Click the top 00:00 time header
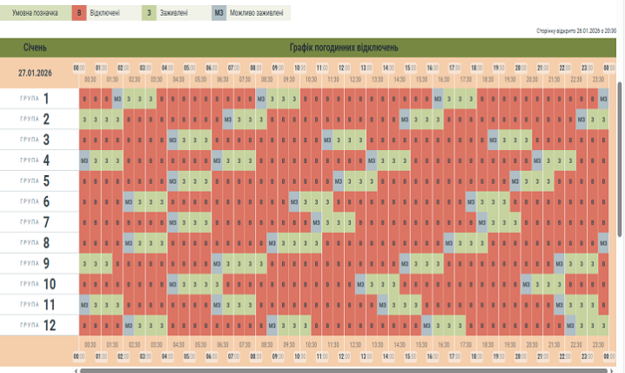625x373 pixels. pyautogui.click(x=78, y=67)
